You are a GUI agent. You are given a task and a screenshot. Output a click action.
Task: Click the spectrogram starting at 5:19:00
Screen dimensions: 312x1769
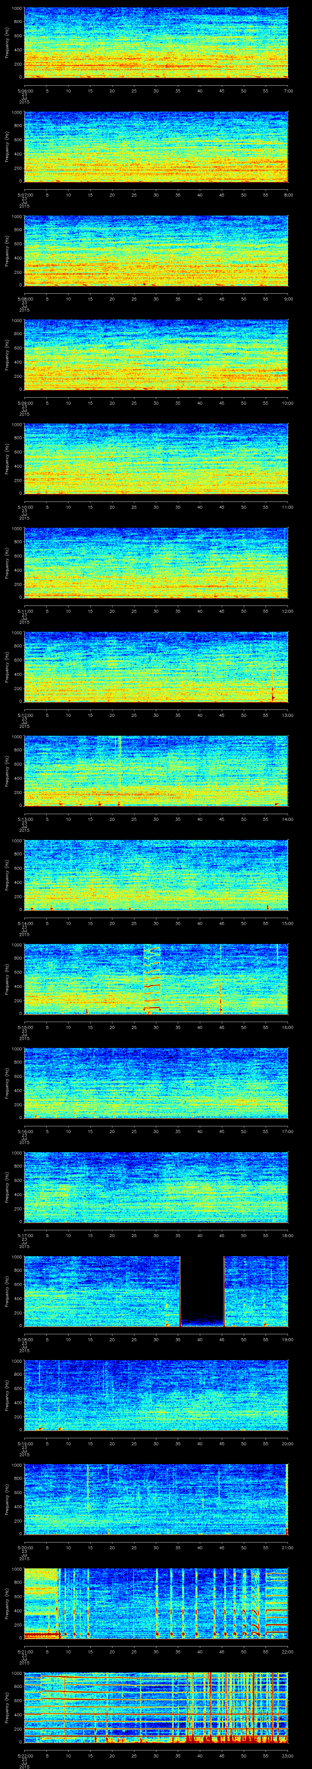156,1396
